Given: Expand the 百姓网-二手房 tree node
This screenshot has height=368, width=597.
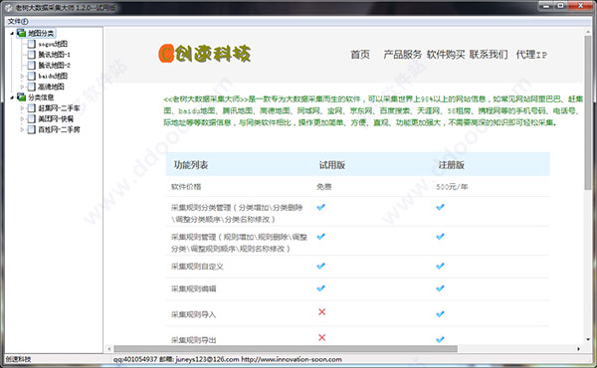Looking at the screenshot, I should tap(22, 129).
